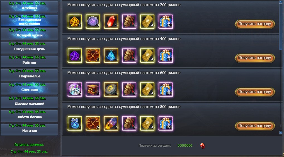The height and width of the screenshot is (157, 284).
Task: Select the gift box with 150 count
Action: pos(166,124)
